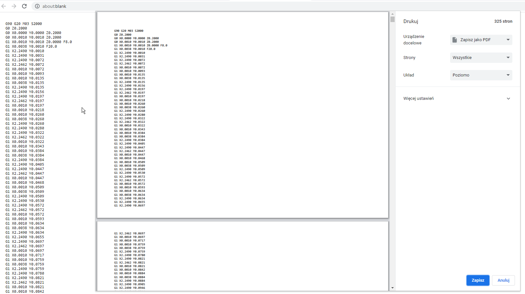This screenshot has width=525, height=294.
Task: Cancel printing with the Anuluj button
Action: (504, 280)
